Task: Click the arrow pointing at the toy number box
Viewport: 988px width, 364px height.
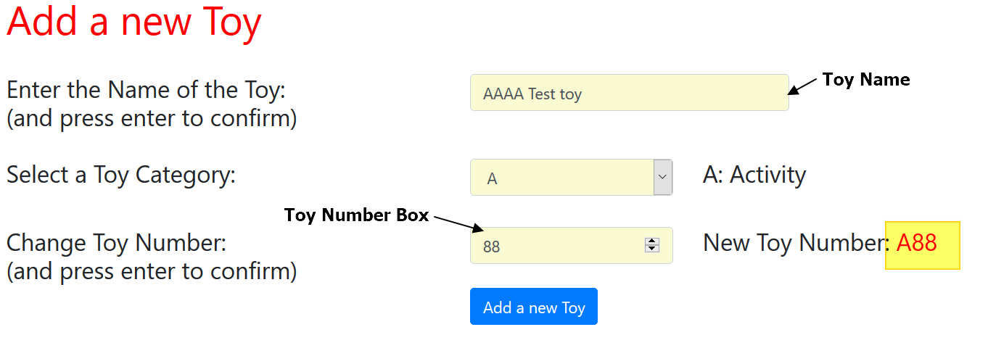Action: 456,223
